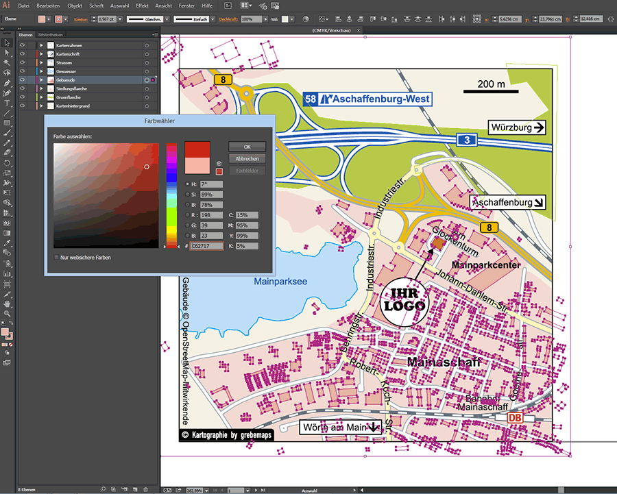
Task: Click OK in the Farbwähler dialog
Action: pyautogui.click(x=247, y=147)
